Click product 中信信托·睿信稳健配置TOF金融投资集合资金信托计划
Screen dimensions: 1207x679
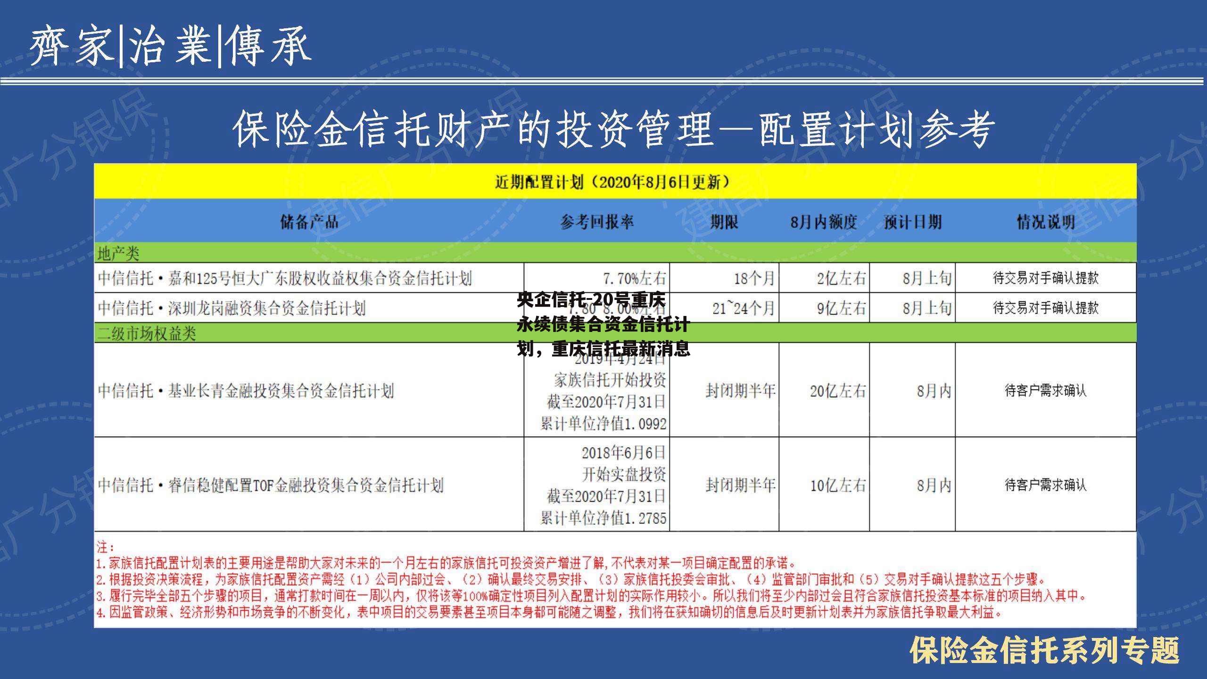point(271,485)
